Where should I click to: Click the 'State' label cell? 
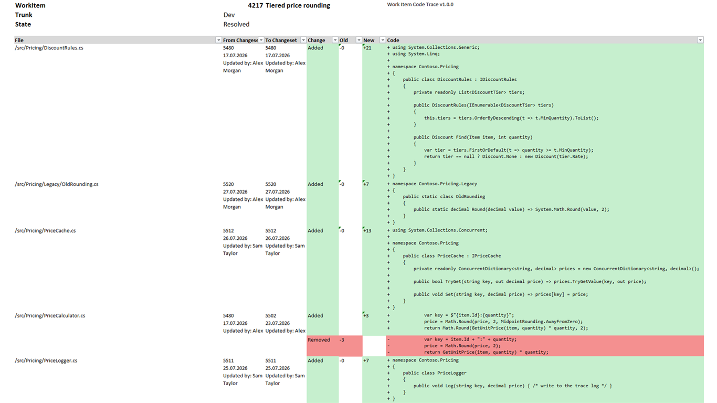(23, 25)
